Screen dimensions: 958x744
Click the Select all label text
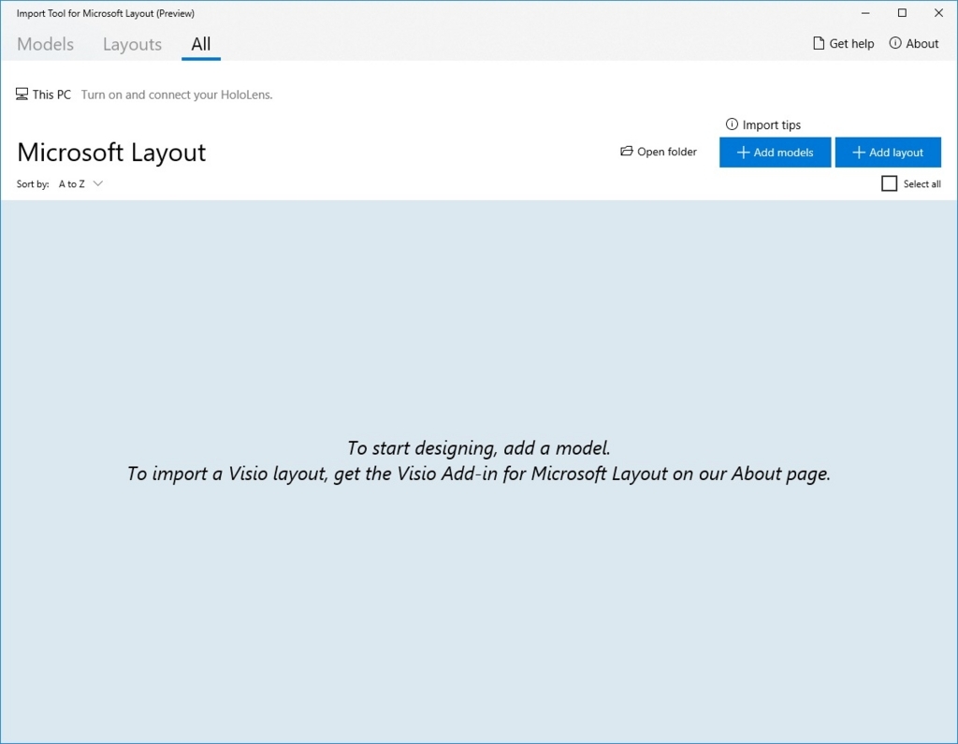tap(922, 184)
